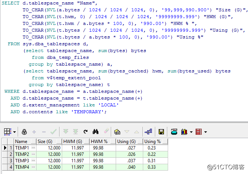Click the ellipsis button in TEMP2 cell
The height and width of the screenshot is (174, 248).
point(33,154)
